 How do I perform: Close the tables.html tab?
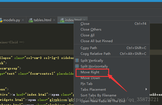(x=54, y=20)
